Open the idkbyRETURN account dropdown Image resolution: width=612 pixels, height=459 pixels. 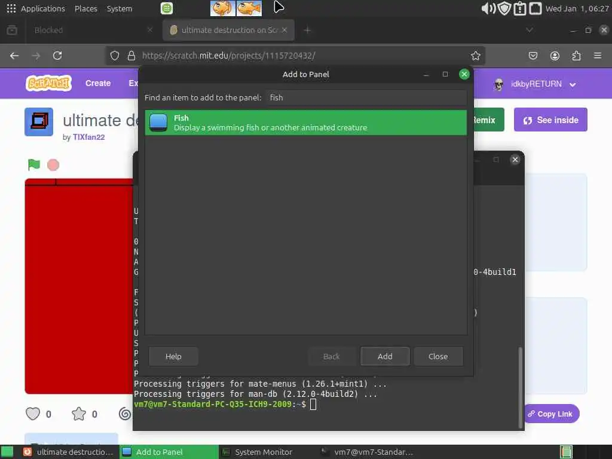point(535,84)
